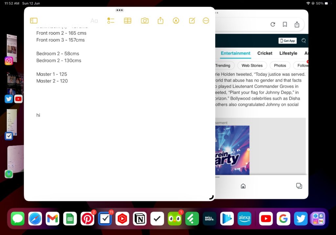Launch Gmail from the Dock
This screenshot has width=336, height=235.
tap(52, 219)
